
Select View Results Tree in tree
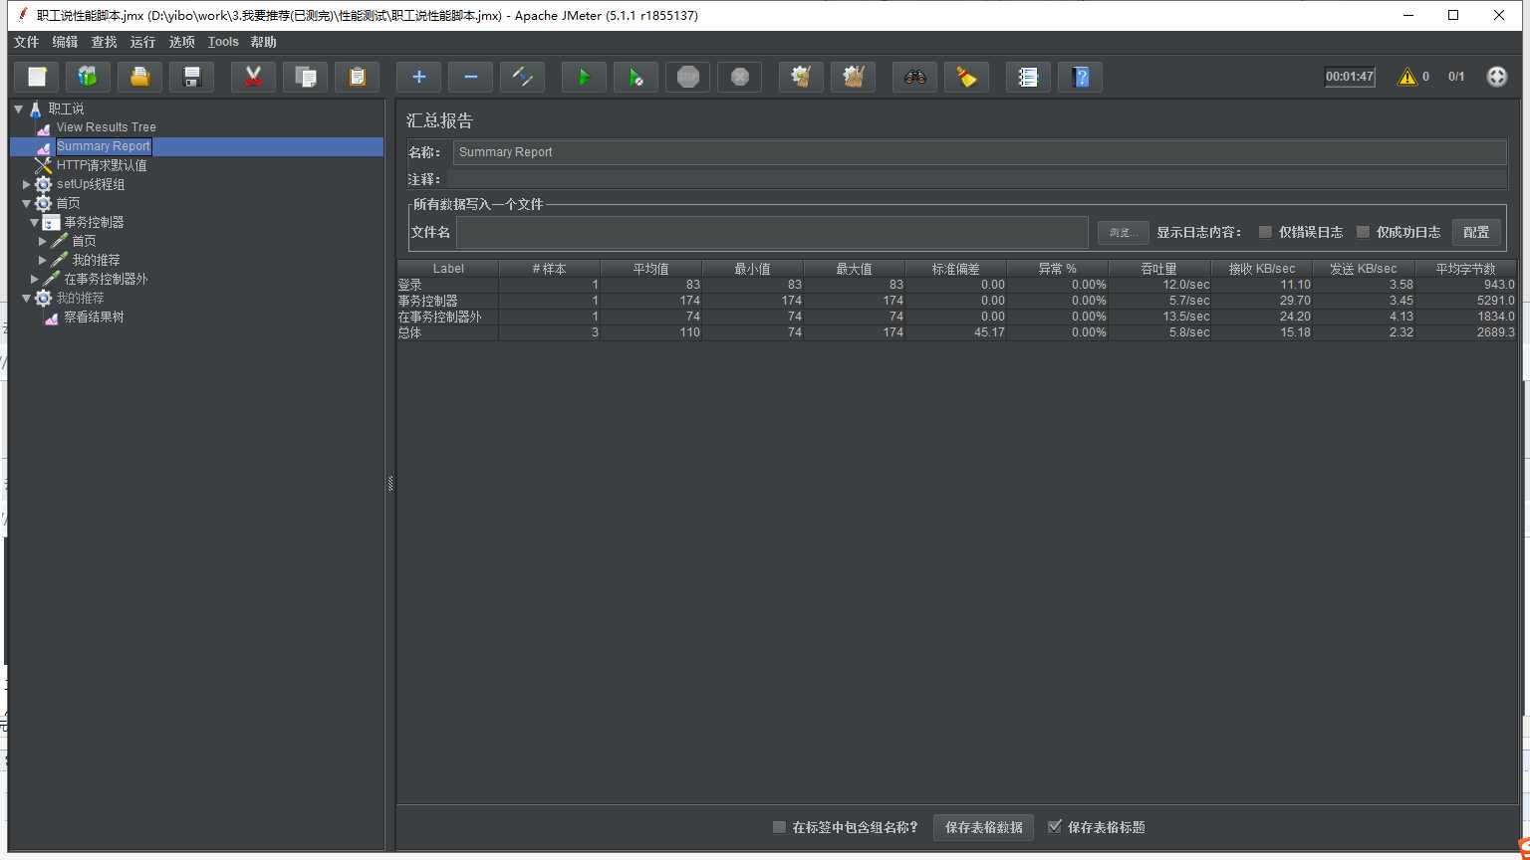coord(106,127)
